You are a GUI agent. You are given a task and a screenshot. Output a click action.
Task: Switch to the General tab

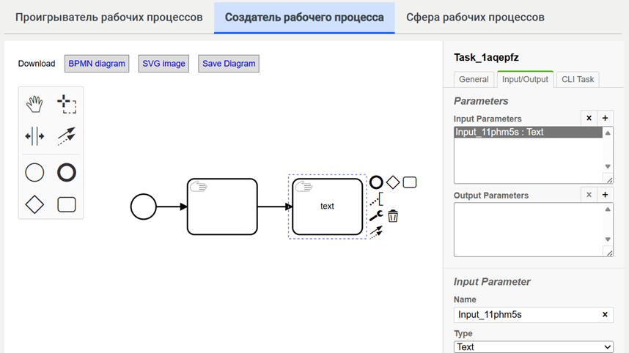[x=474, y=79]
